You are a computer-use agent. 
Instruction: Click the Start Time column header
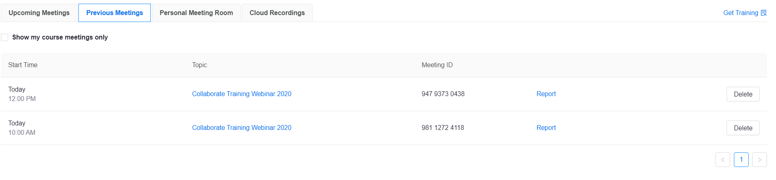coord(23,65)
